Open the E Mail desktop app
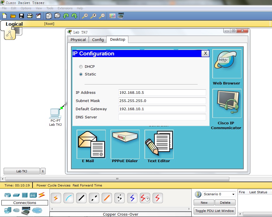Image resolution: width=272 pixels, height=217 pixels. pyautogui.click(x=91, y=144)
